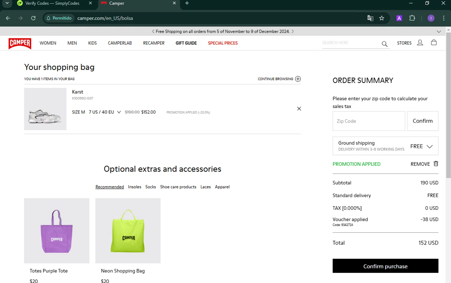451x283 pixels.
Task: Close the Camper tab
Action: coord(174,3)
